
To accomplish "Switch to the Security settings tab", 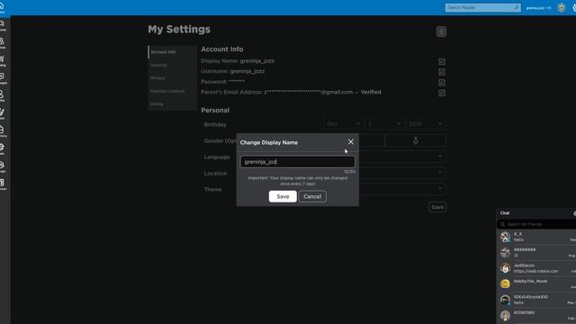I will pos(172,65).
